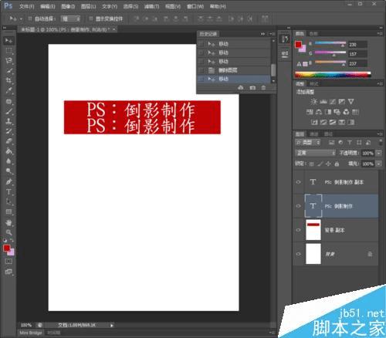Open the File (文件) menu
The image size is (386, 338).
click(x=26, y=6)
